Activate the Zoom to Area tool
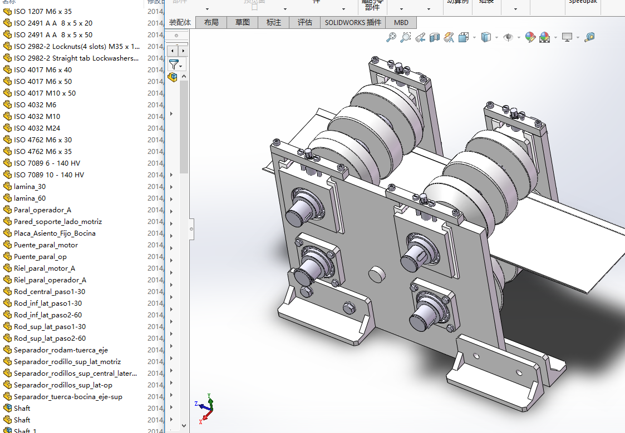 [x=406, y=37]
